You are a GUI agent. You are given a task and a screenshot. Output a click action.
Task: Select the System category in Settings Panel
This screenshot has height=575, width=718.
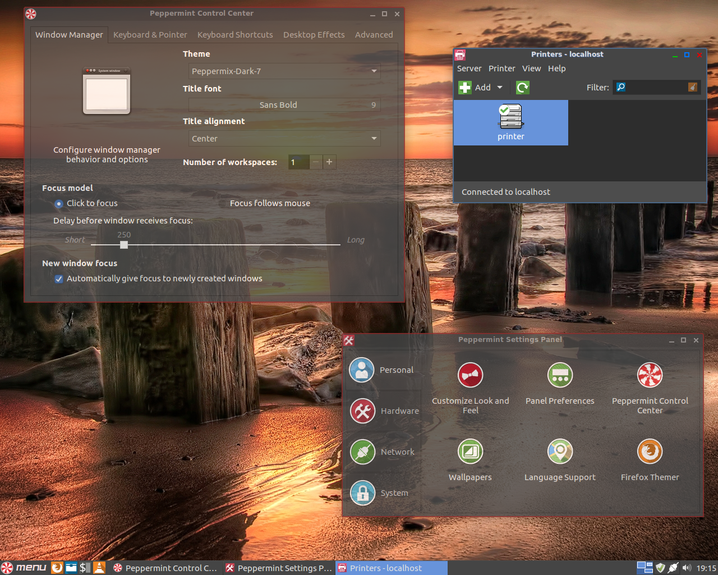pyautogui.click(x=384, y=493)
